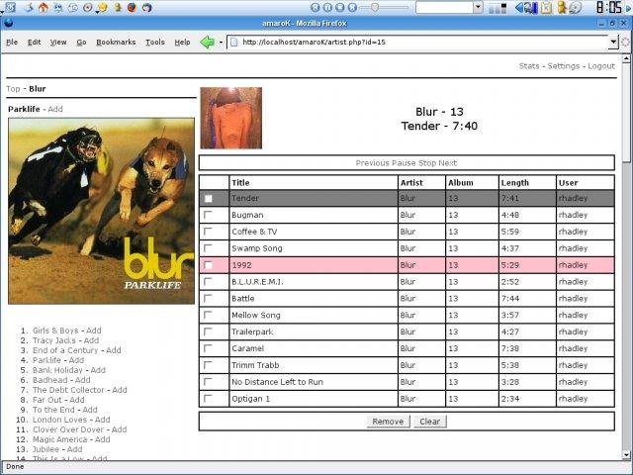Click the Blur 13 album art thumbnail

[230, 118]
